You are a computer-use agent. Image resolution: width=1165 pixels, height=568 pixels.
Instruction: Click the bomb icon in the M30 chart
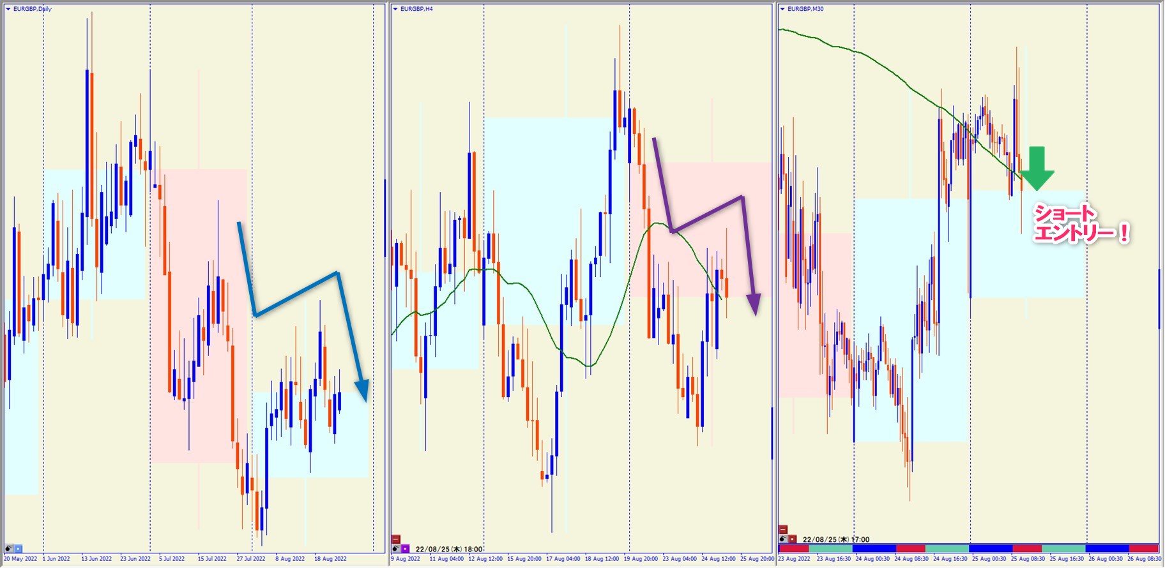click(x=783, y=539)
